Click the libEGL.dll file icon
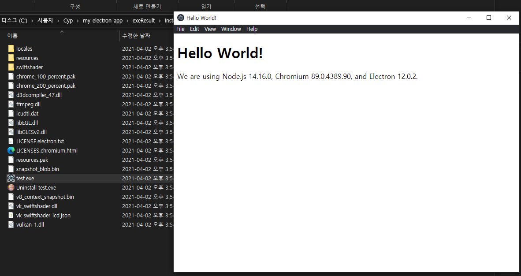The image size is (521, 276). (x=11, y=123)
